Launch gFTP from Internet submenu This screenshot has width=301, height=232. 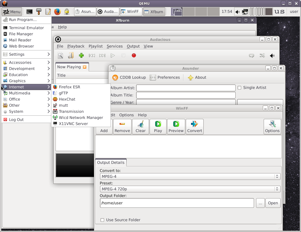[x=81, y=93]
